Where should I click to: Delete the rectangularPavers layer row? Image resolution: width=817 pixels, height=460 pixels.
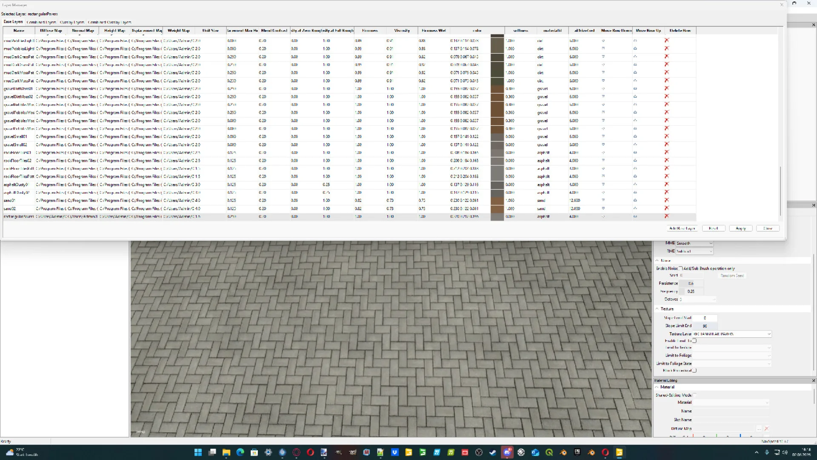click(x=666, y=216)
